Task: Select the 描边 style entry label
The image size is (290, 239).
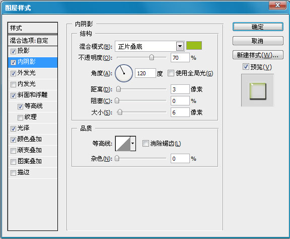Action: tap(24, 172)
